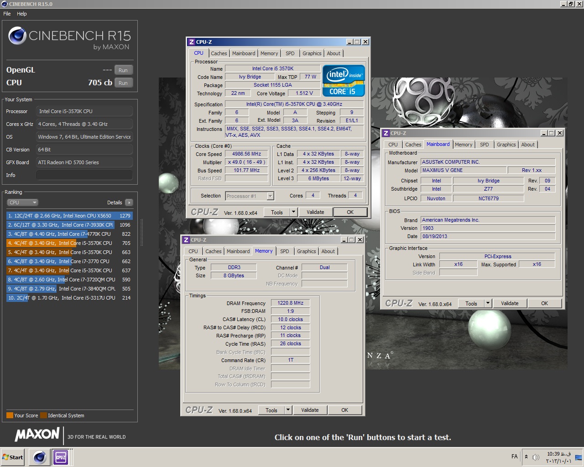Click the DRAM Frequency 1220.8 MHz value
Image resolution: width=584 pixels, height=467 pixels.
(290, 303)
